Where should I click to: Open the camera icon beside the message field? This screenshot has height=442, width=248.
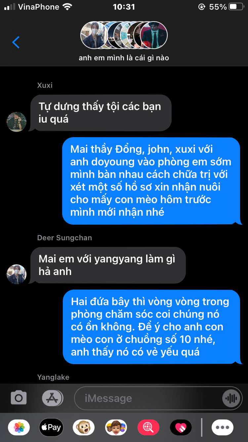coord(19,398)
